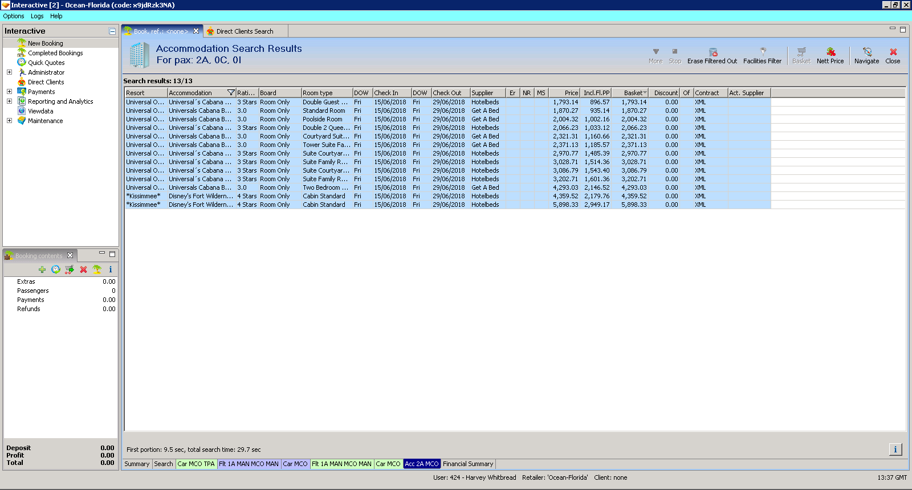Click the shopping cart arrow icon in Booking contents
912x490 pixels.
(70, 269)
